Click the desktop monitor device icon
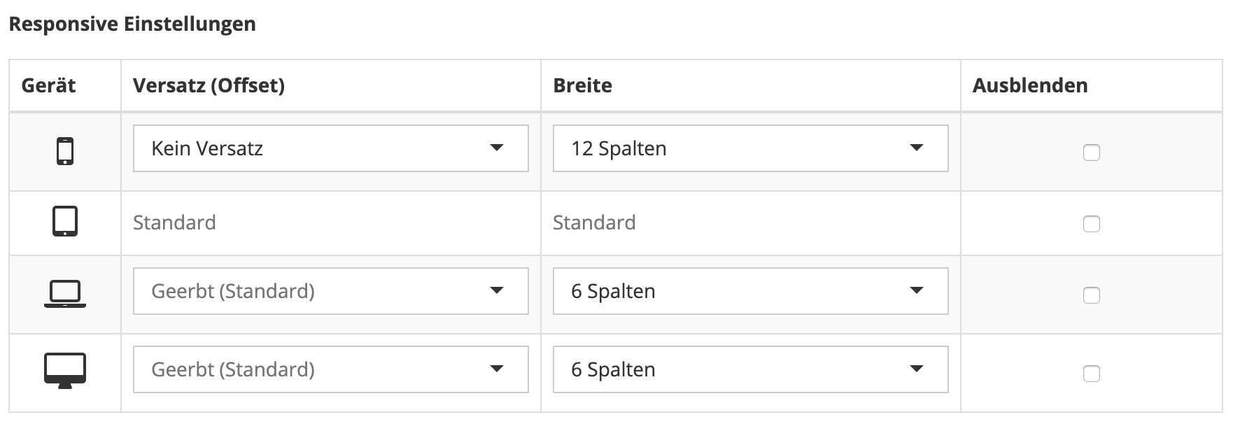 65,370
